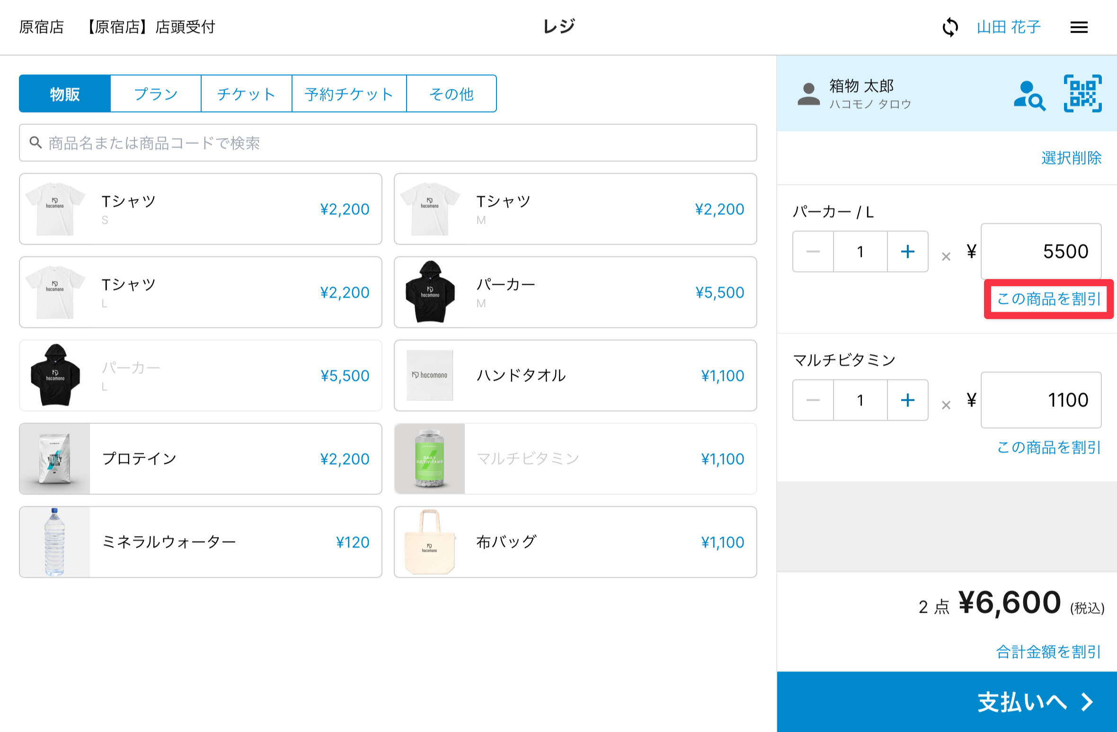This screenshot has width=1117, height=732.
Task: Click the member search icon
Action: point(1029,95)
